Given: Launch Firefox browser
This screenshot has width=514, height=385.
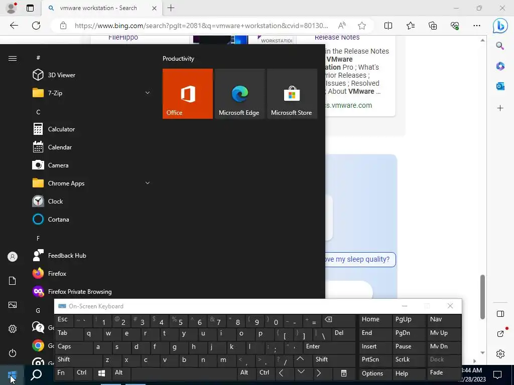Looking at the screenshot, I should 91,273.
